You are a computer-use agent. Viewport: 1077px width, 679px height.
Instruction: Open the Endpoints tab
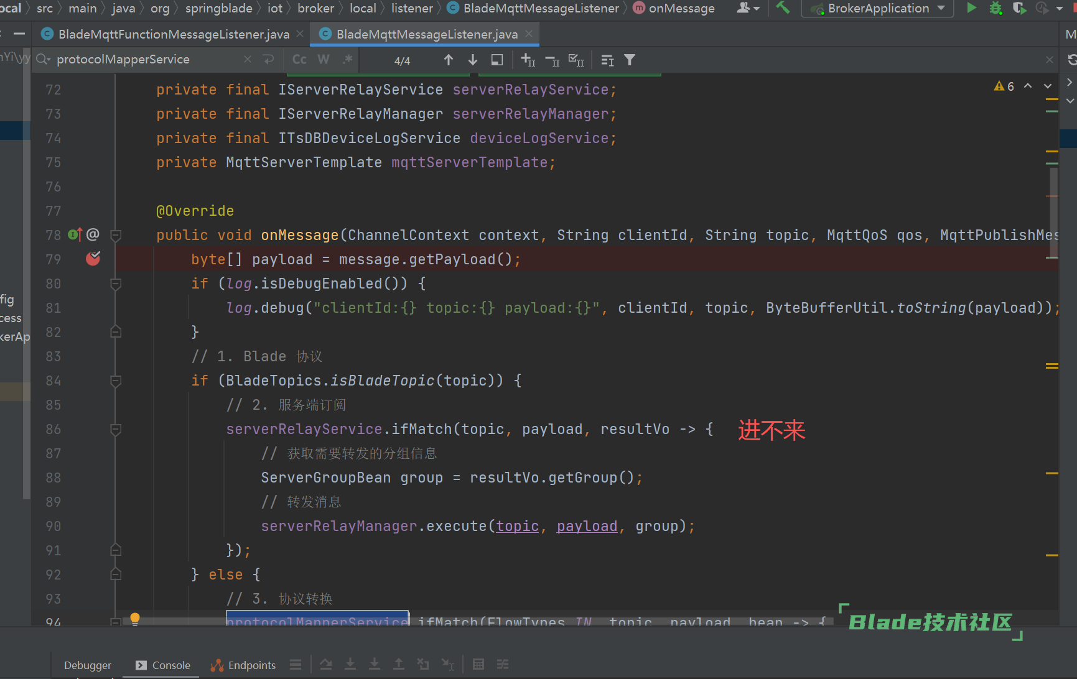[243, 665]
